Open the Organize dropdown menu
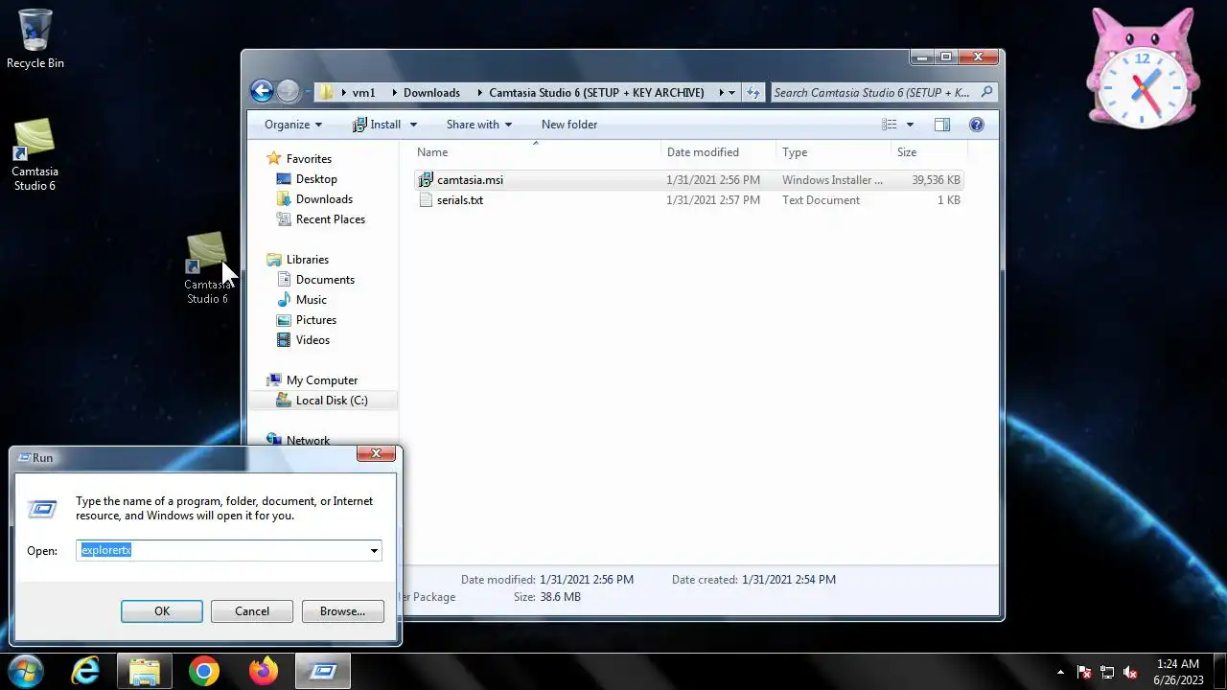The image size is (1227, 690). (x=293, y=125)
